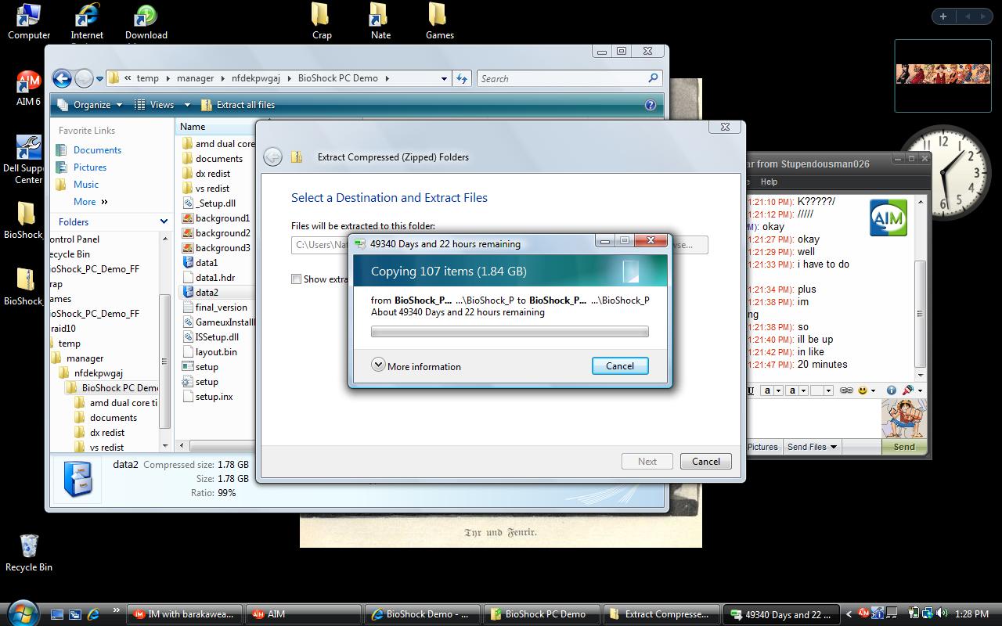
Task: Select layout.bin in file list
Action: coord(216,351)
